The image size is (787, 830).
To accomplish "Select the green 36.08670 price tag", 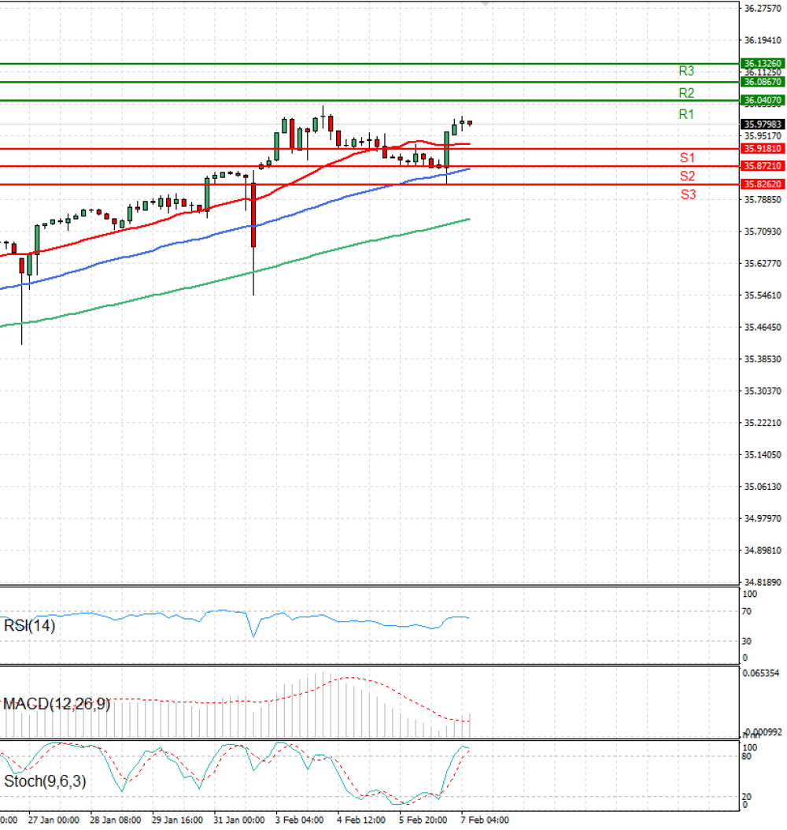I will click(763, 82).
